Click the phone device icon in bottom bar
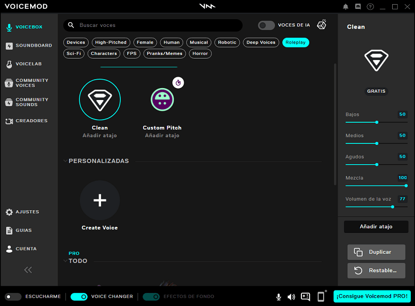415x306 pixels. (321, 297)
